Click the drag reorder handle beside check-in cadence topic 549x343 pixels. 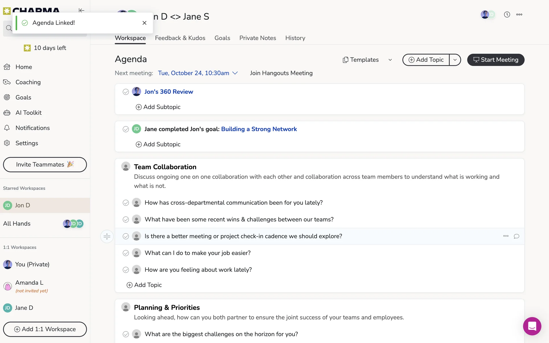107,236
